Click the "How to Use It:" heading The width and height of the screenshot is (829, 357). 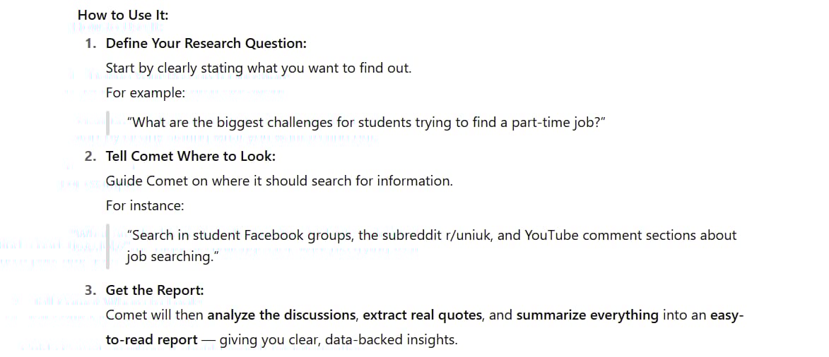[x=123, y=16]
